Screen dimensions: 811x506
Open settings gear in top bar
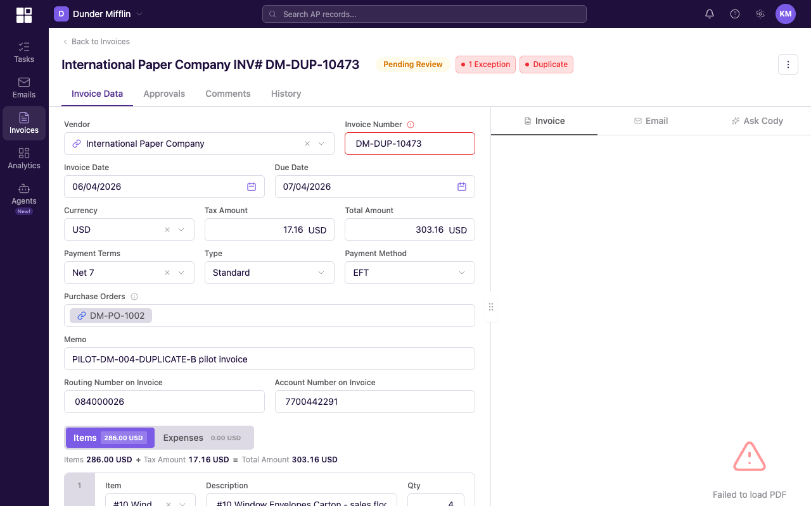click(x=760, y=14)
